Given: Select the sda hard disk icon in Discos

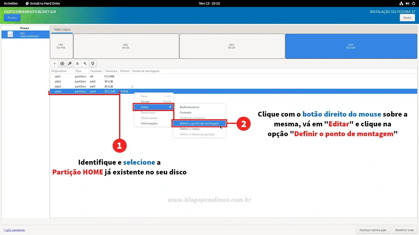Looking at the screenshot, I should [10, 34].
